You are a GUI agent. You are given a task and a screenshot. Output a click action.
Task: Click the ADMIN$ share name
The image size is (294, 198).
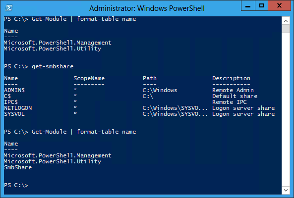tap(14, 90)
